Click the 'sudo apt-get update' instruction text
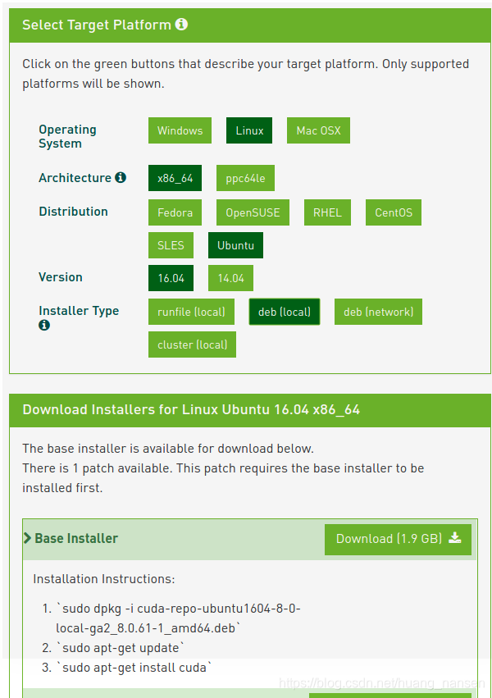Viewport: 492px width, 698px height. [x=120, y=648]
